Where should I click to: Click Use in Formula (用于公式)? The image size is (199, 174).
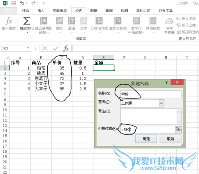click(187, 25)
